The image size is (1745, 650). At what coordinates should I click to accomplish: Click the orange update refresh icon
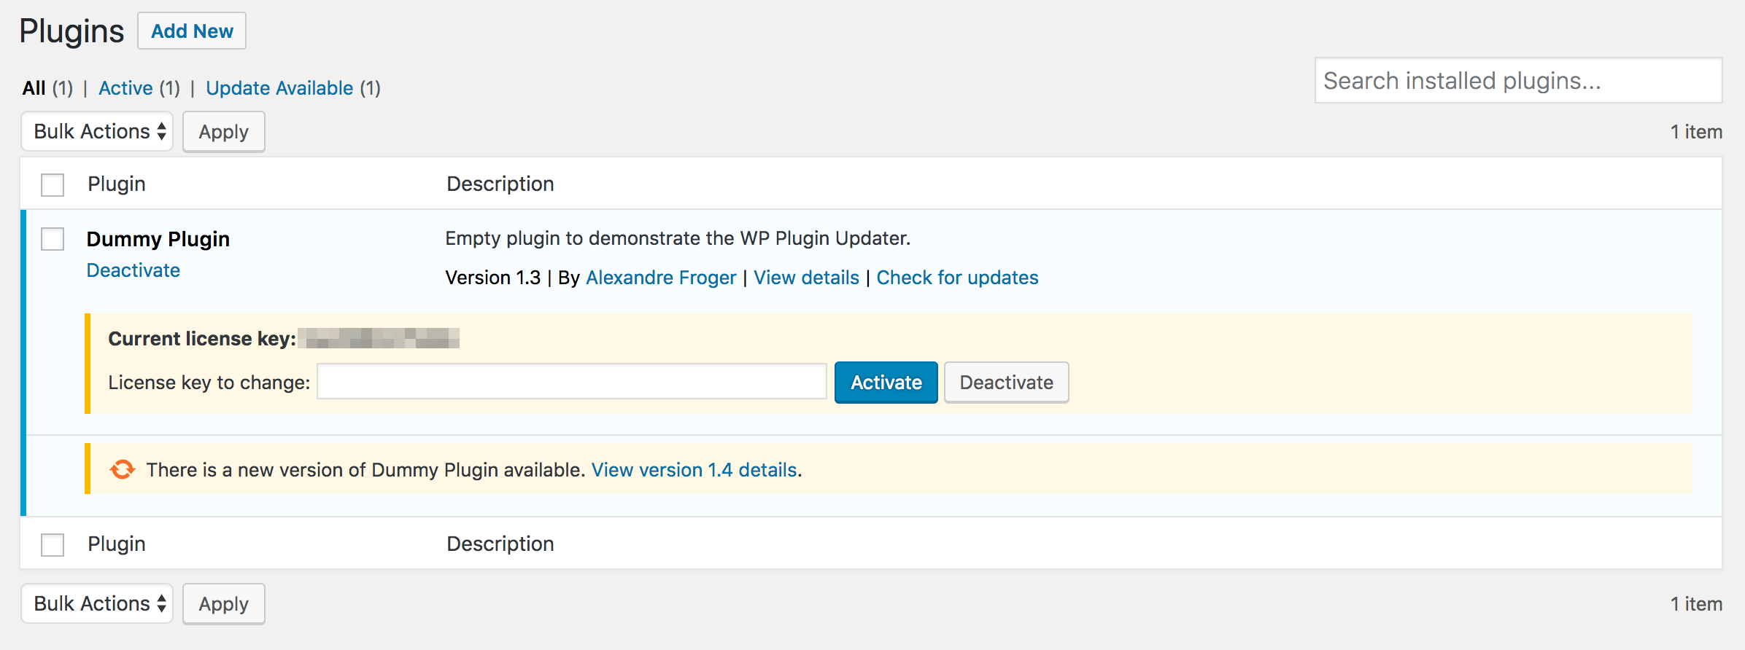coord(123,470)
